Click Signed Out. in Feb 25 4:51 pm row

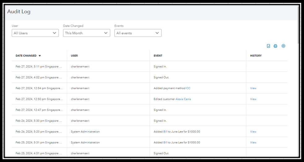161,153
